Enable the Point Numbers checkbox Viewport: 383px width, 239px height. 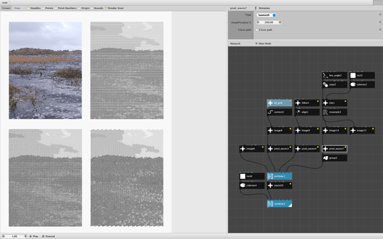click(56, 8)
